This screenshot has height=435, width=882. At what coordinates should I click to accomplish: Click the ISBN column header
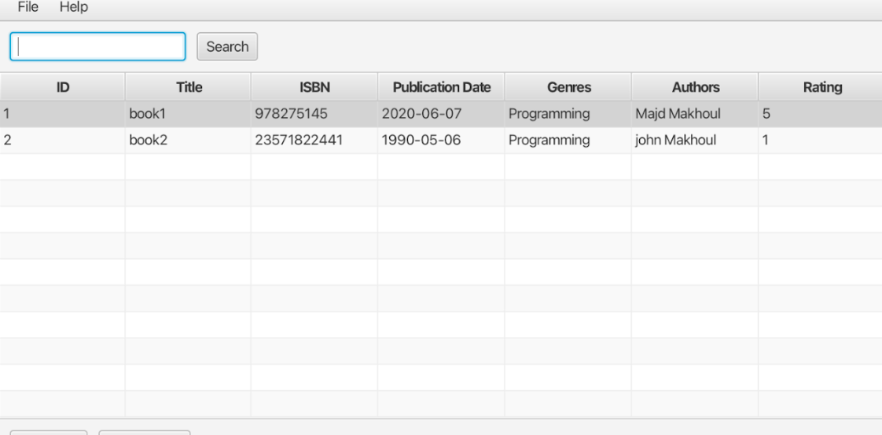(314, 88)
